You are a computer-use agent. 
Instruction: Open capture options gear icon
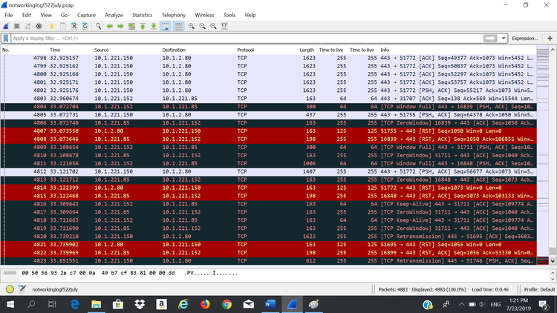[39, 26]
